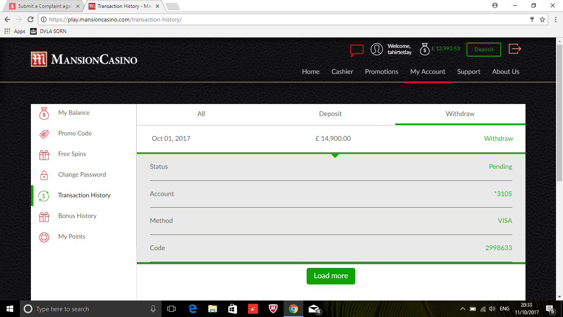563x317 pixels.
Task: Click the £ 14,900.00 withdrawal amount
Action: [333, 139]
